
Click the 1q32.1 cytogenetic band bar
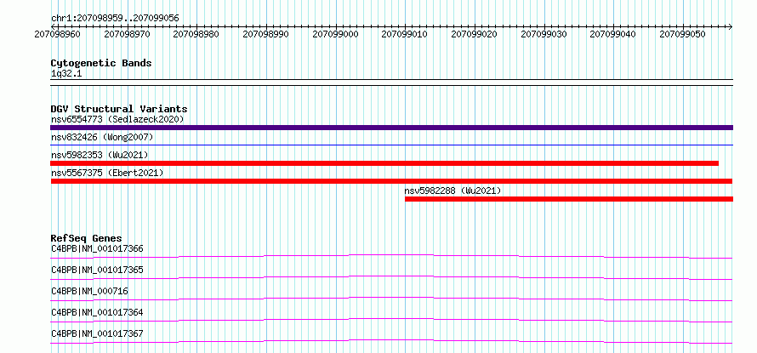click(391, 83)
